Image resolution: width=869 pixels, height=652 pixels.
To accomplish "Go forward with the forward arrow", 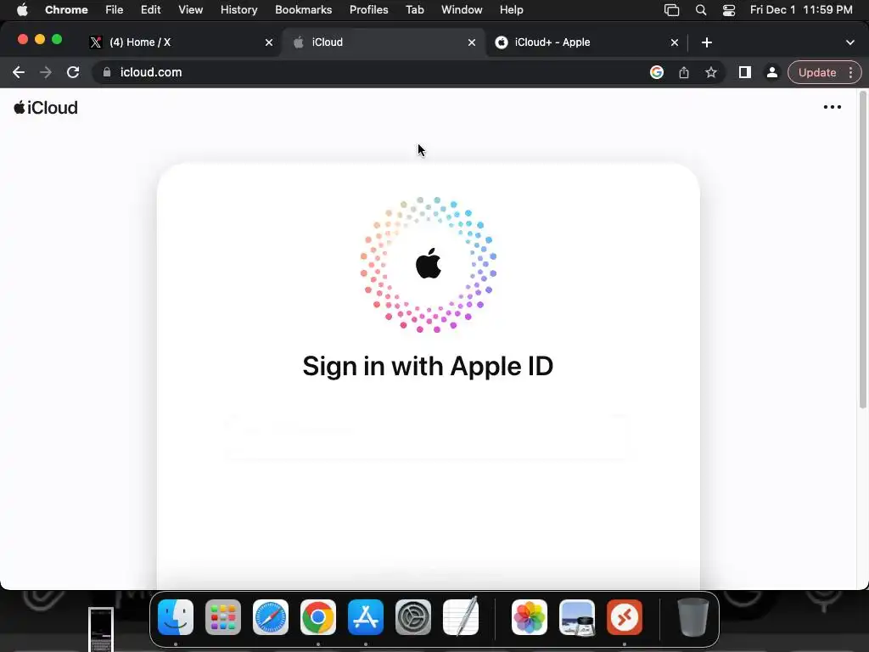I will point(46,72).
